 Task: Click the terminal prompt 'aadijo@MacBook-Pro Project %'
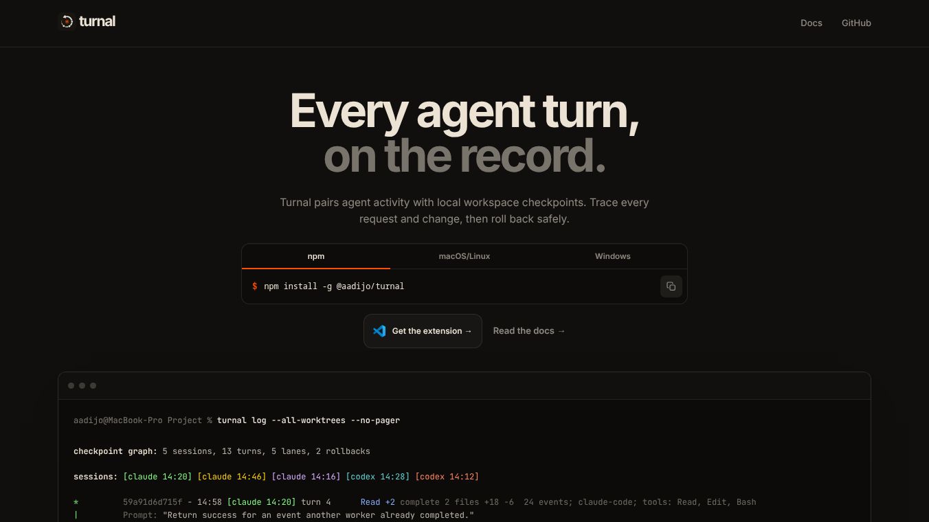click(143, 420)
